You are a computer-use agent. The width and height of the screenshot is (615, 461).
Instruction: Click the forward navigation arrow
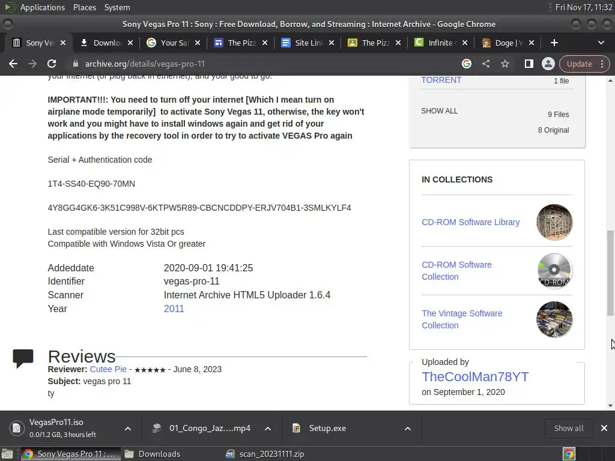tap(32, 64)
